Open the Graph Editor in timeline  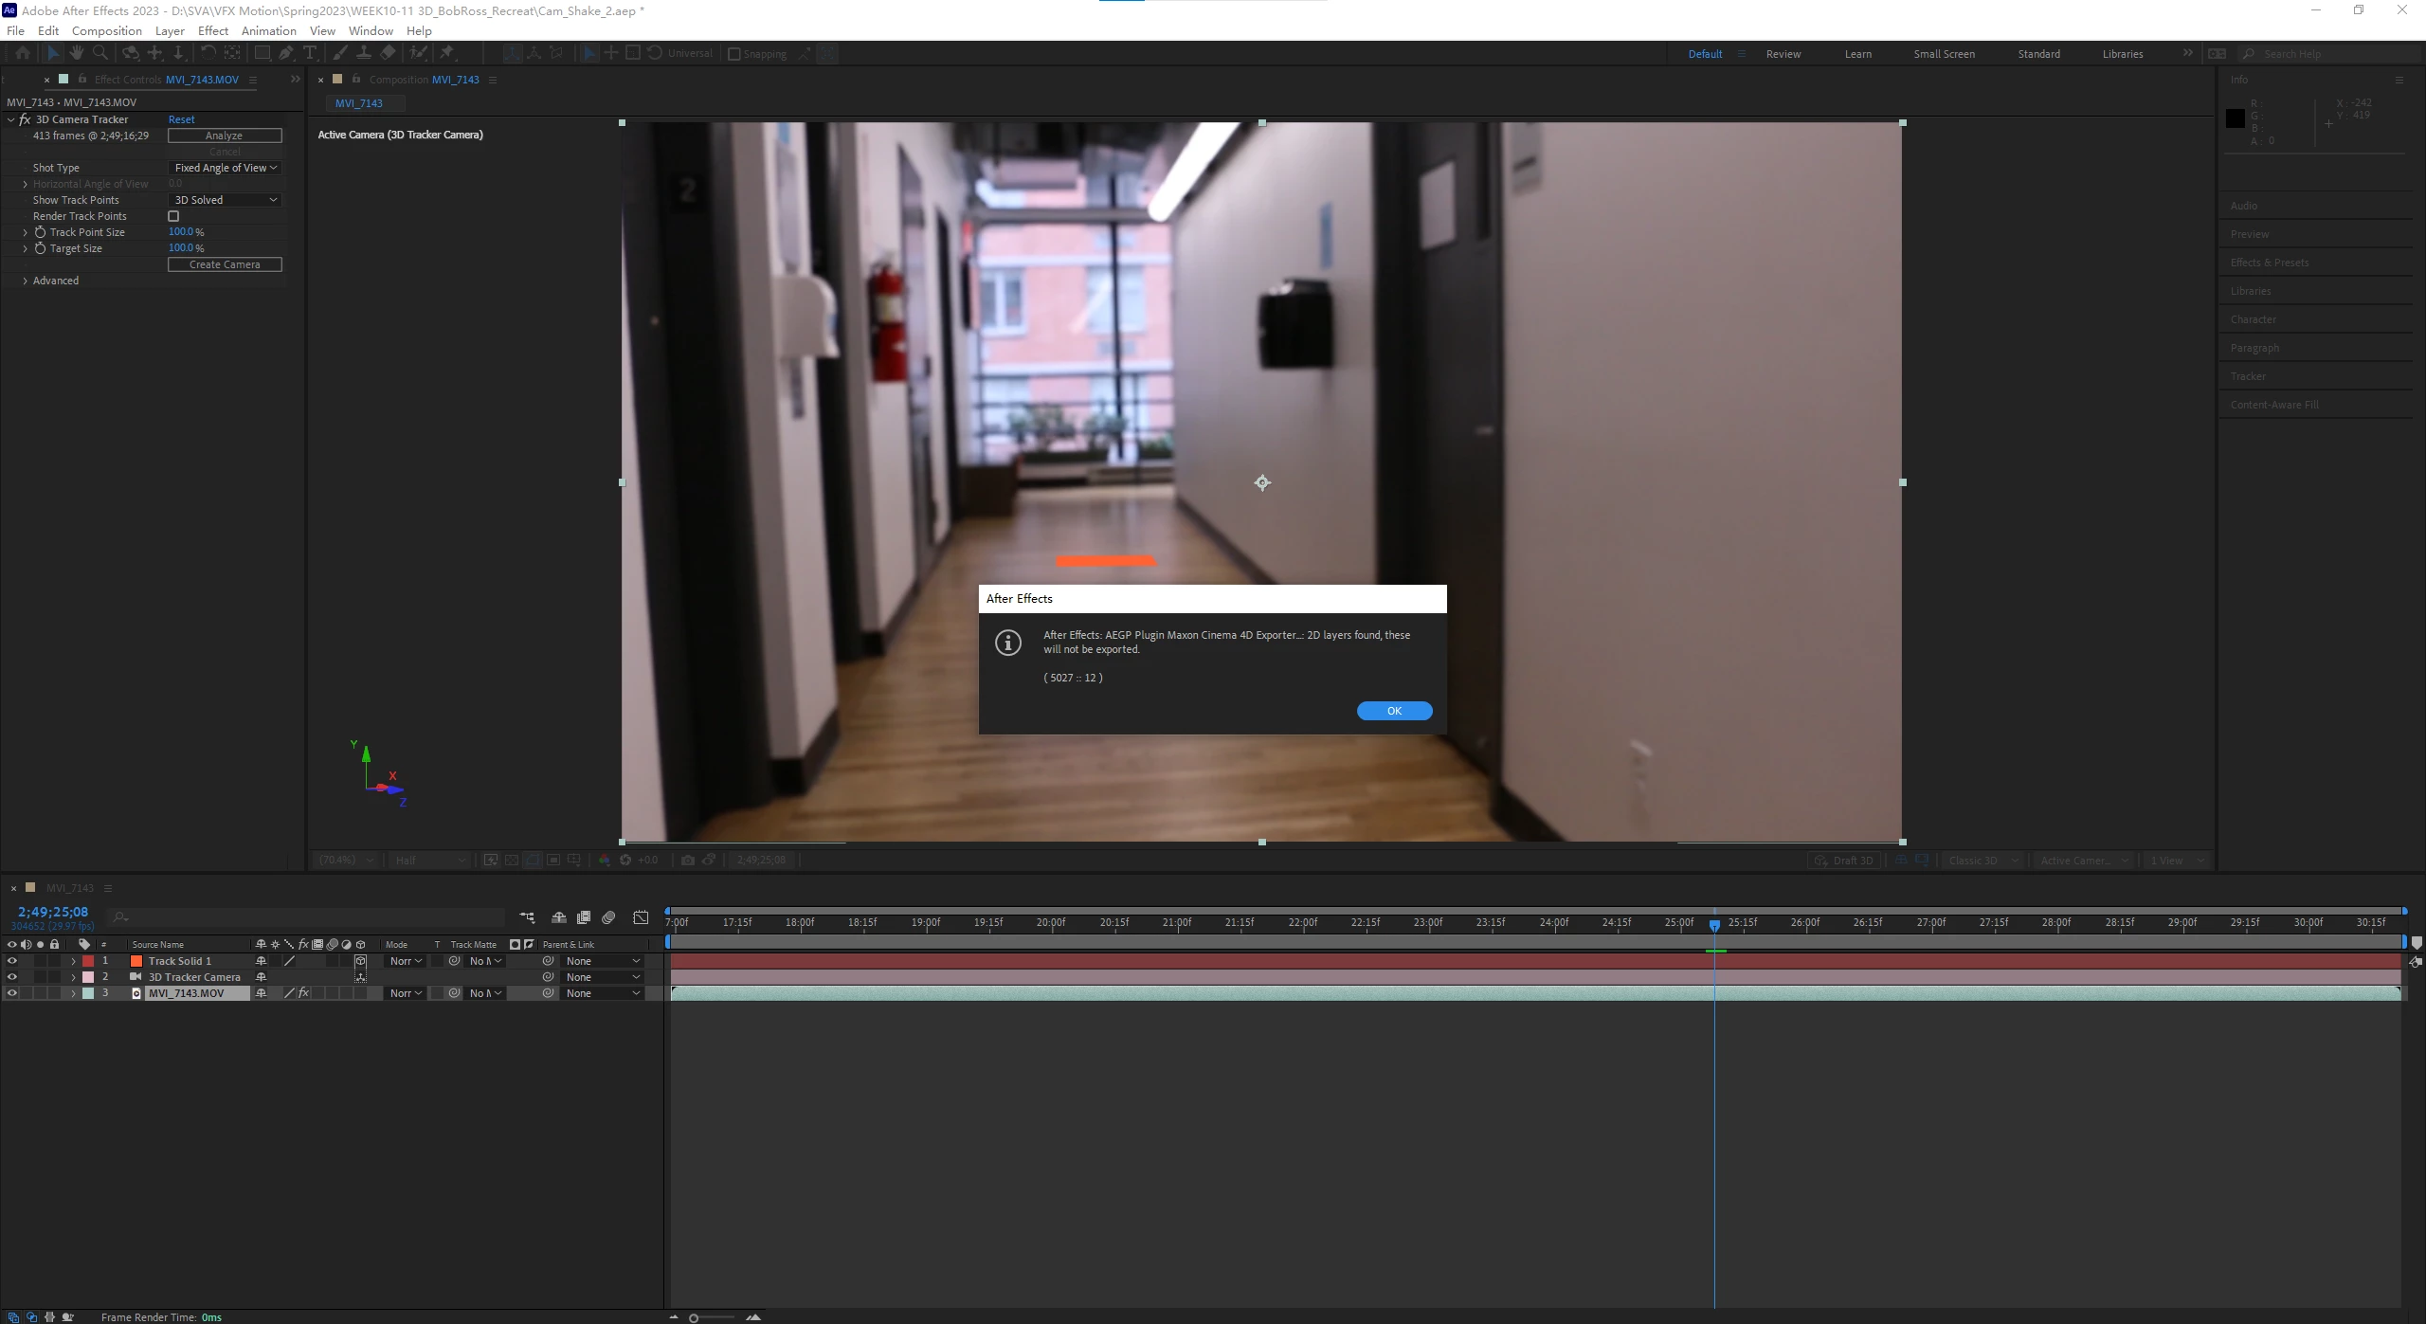point(642,917)
